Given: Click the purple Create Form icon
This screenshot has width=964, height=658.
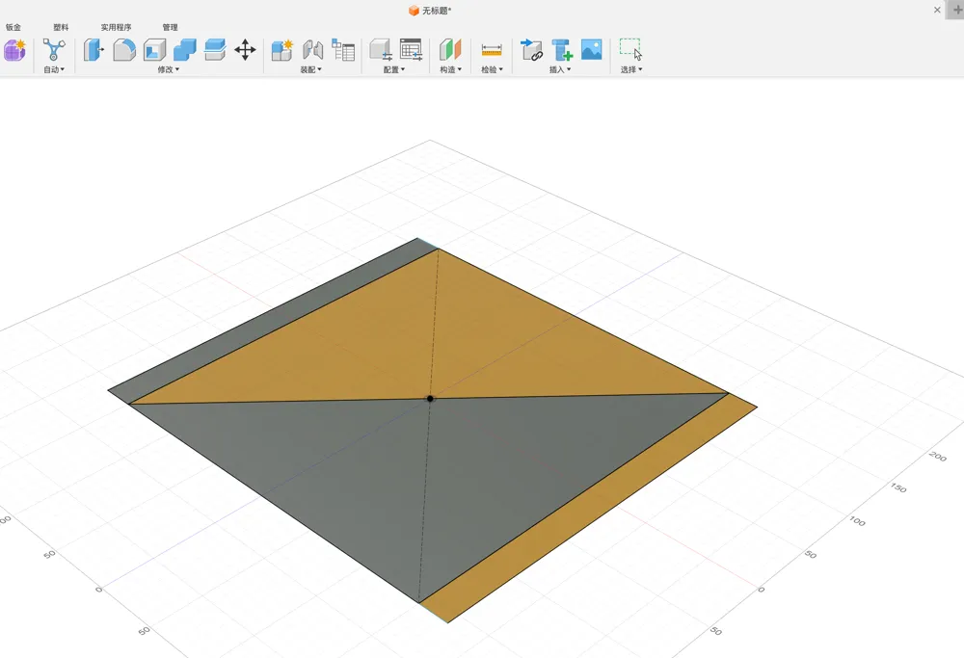Looking at the screenshot, I should [x=14, y=50].
